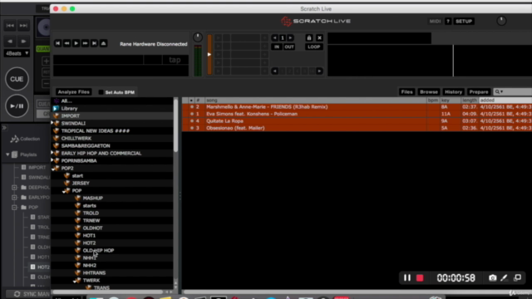Click the search magnifier dropdown
Viewport: 532px width, 299px height.
tap(499, 92)
